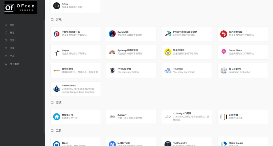Click the title text "金屋电子书"

[67, 115]
